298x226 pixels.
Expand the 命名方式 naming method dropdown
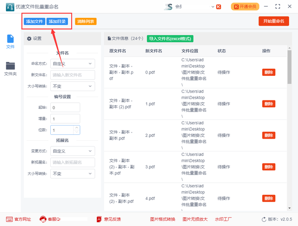click(x=72, y=63)
